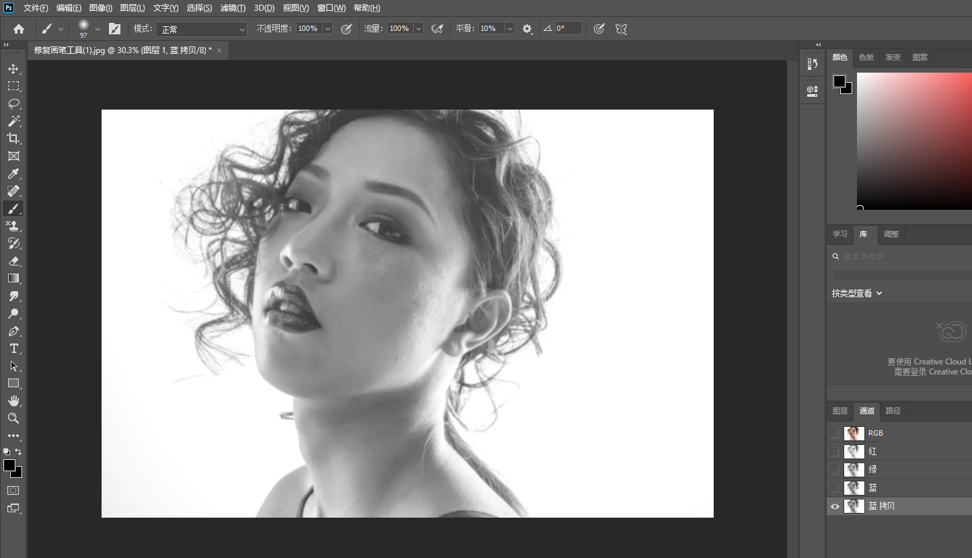Select the Path Selection tool
Viewport: 972px width, 558px height.
click(x=13, y=366)
